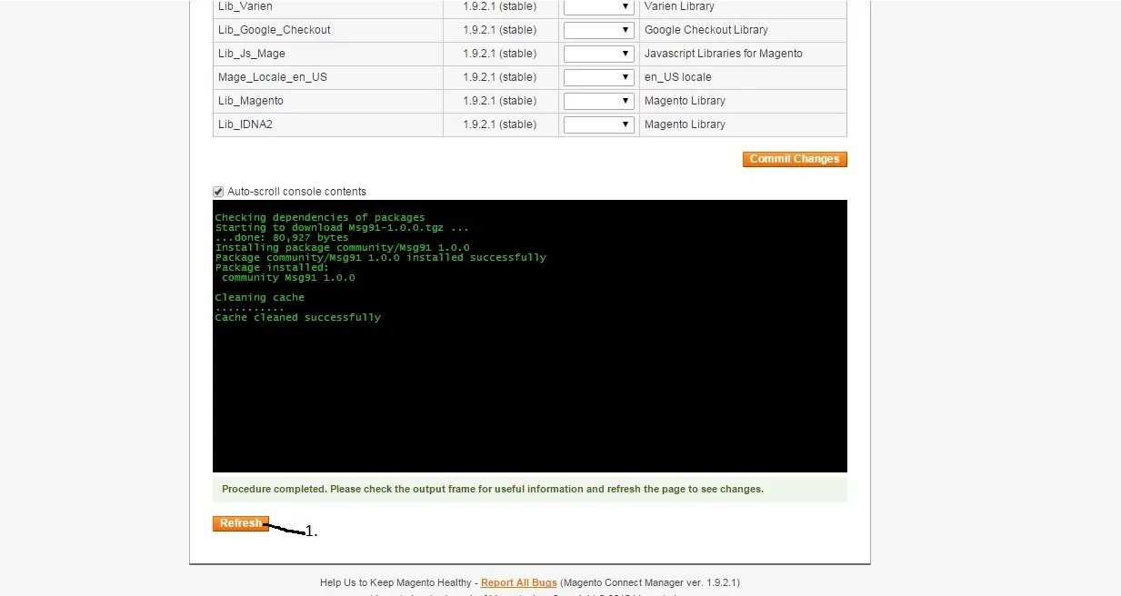Click the version cell for Lib_Google_Checkout
This screenshot has width=1121, height=596.
coord(500,30)
